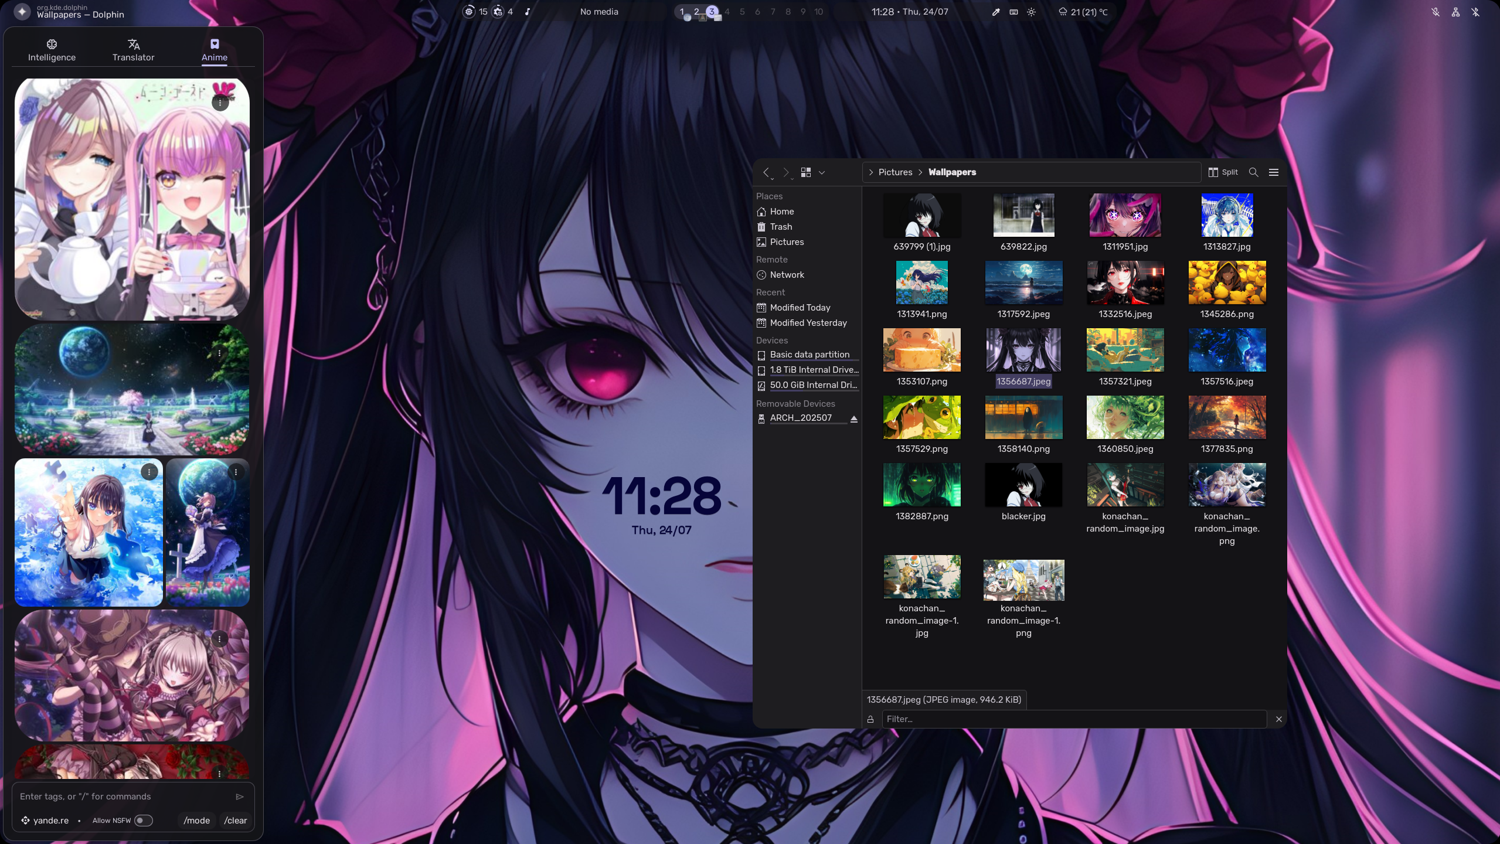Viewport: 1500px width, 844px height.
Task: Click the /clear command button
Action: click(x=236, y=821)
